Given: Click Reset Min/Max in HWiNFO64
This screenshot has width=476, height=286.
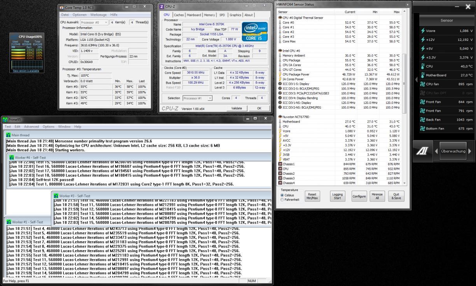Looking at the screenshot, I should 311,196.
